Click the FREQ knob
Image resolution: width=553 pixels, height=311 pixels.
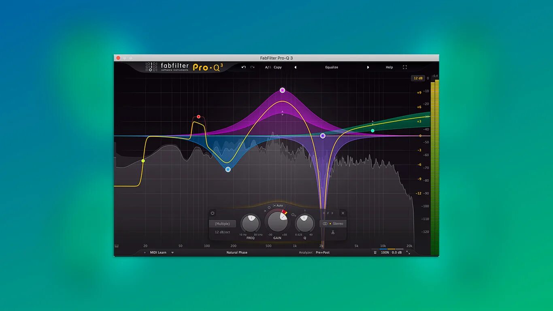pos(251,223)
